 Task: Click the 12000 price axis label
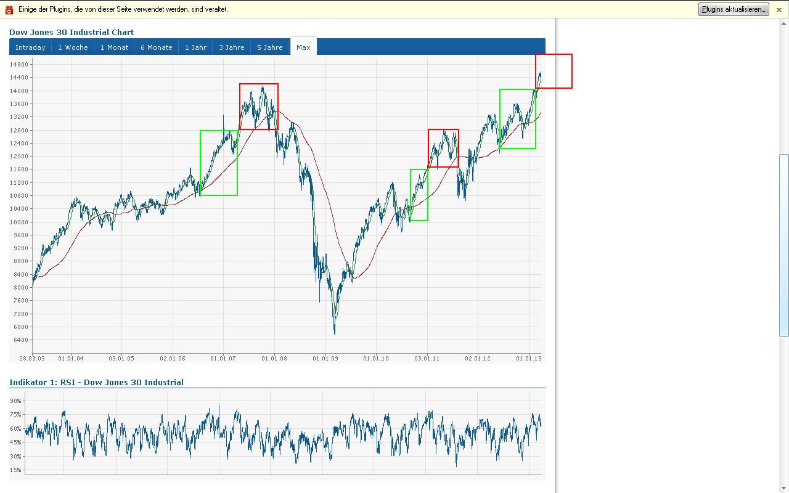[19, 157]
